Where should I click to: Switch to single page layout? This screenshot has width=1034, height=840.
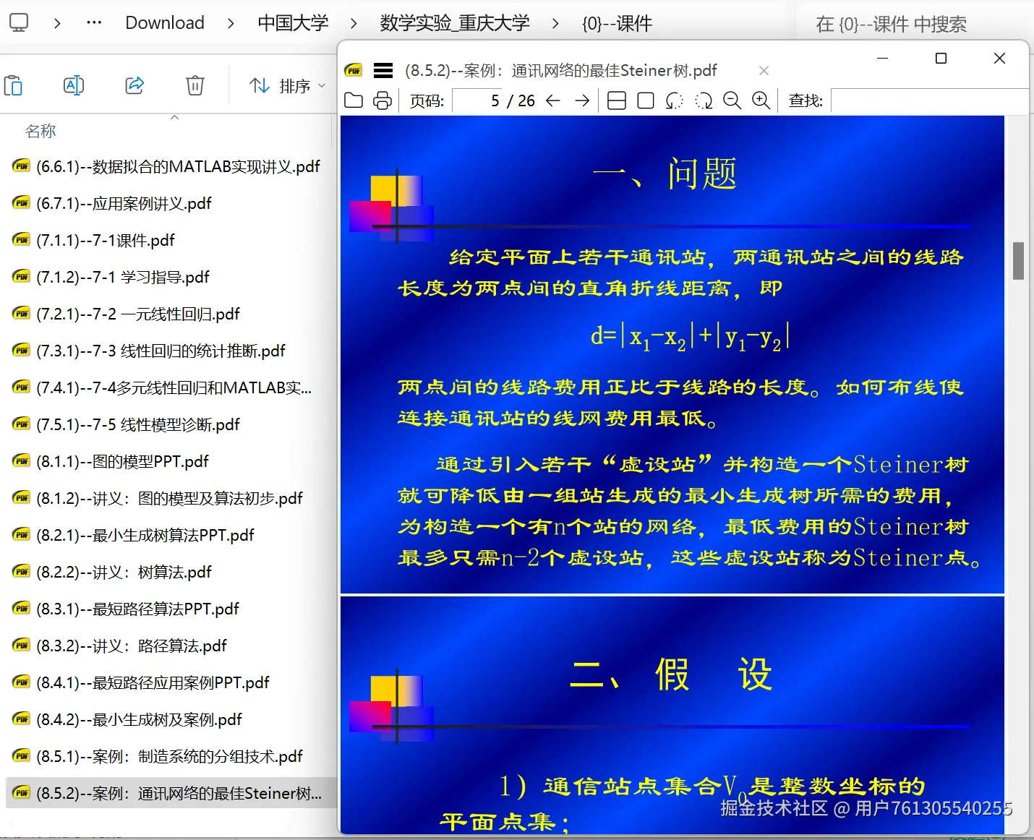pos(646,100)
